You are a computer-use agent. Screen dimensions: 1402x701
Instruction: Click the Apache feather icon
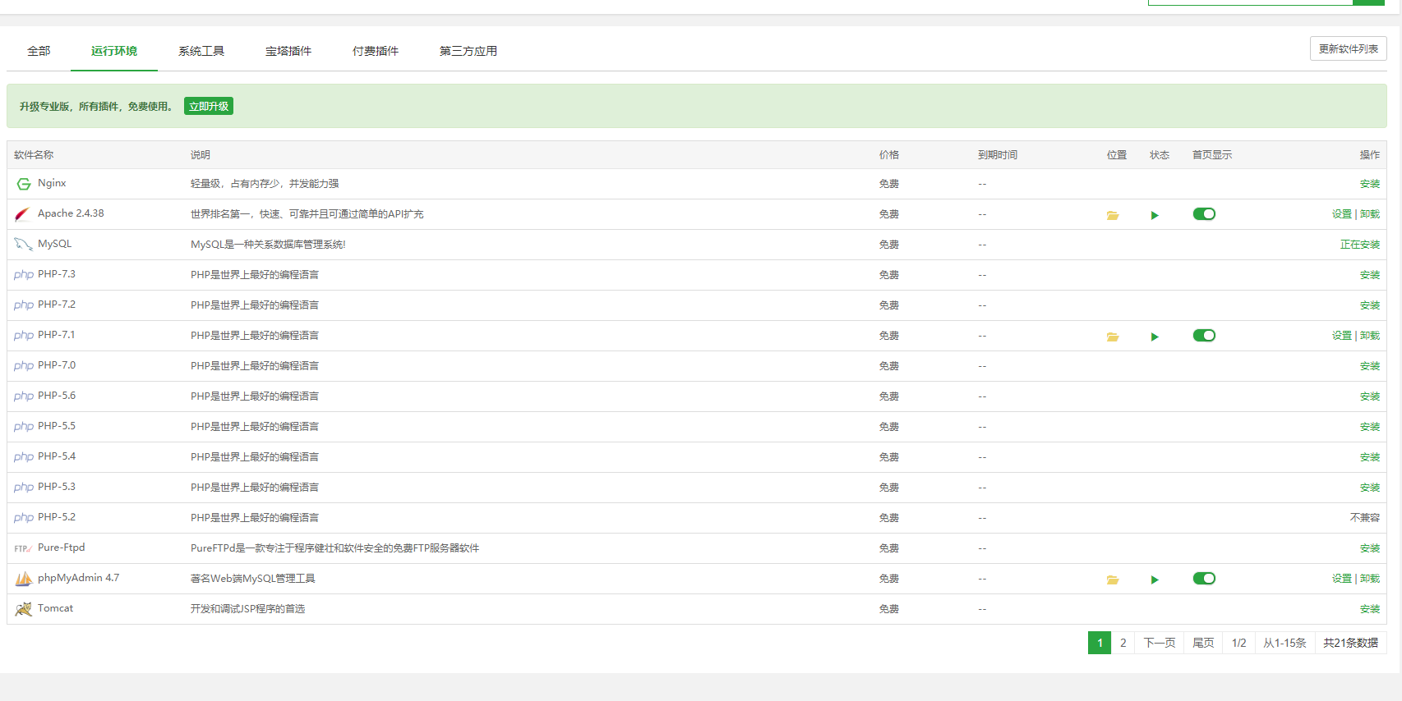pos(23,214)
